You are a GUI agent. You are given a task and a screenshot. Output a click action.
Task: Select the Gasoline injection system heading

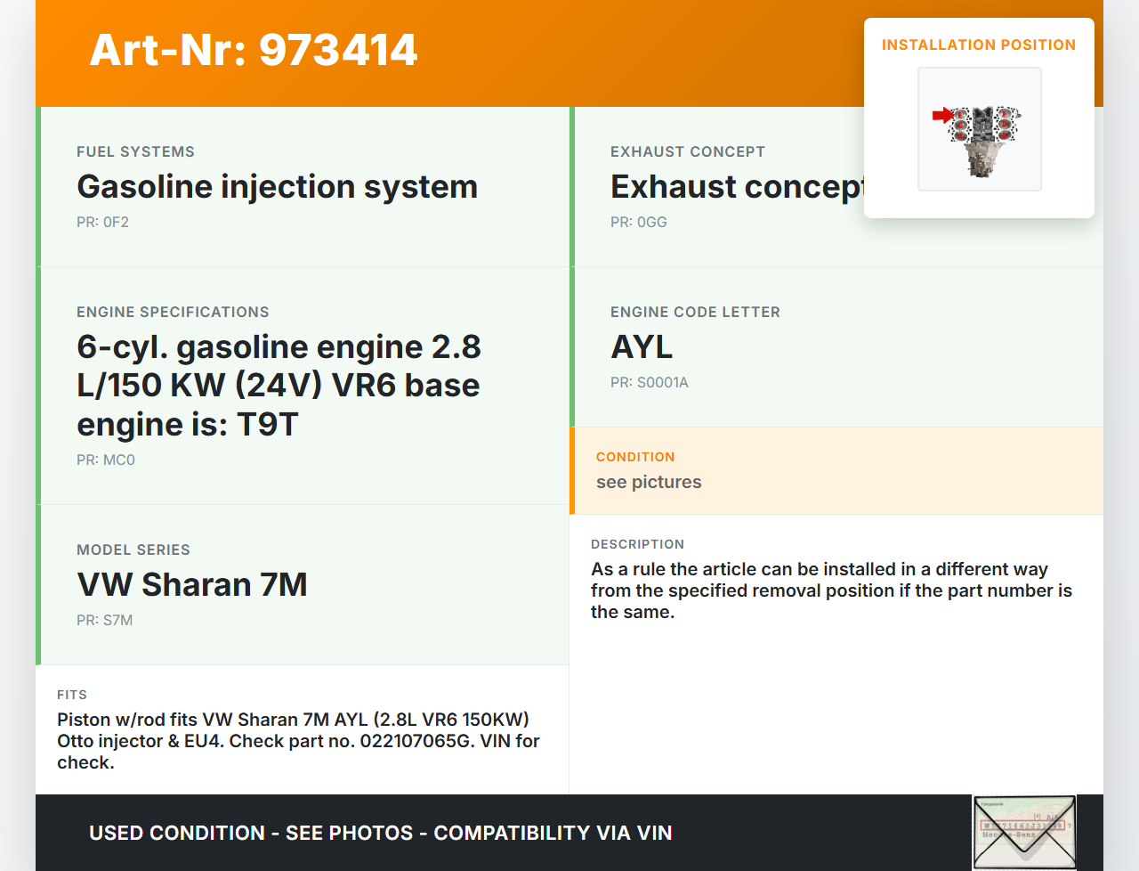(277, 187)
